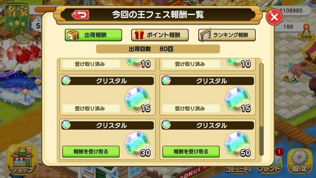Open the ランキング報酬 tab

click(x=227, y=35)
